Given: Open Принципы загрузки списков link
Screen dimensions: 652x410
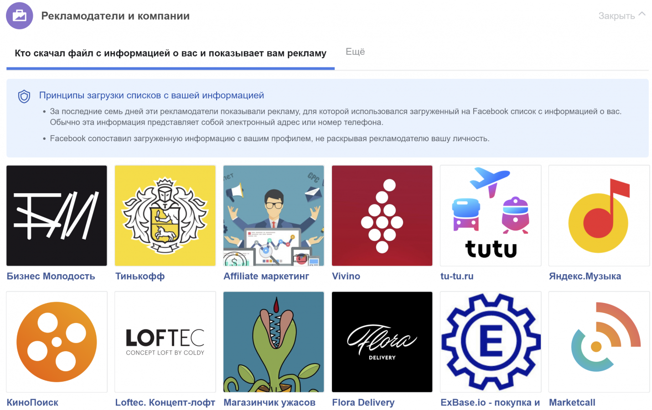Looking at the screenshot, I should (x=151, y=95).
